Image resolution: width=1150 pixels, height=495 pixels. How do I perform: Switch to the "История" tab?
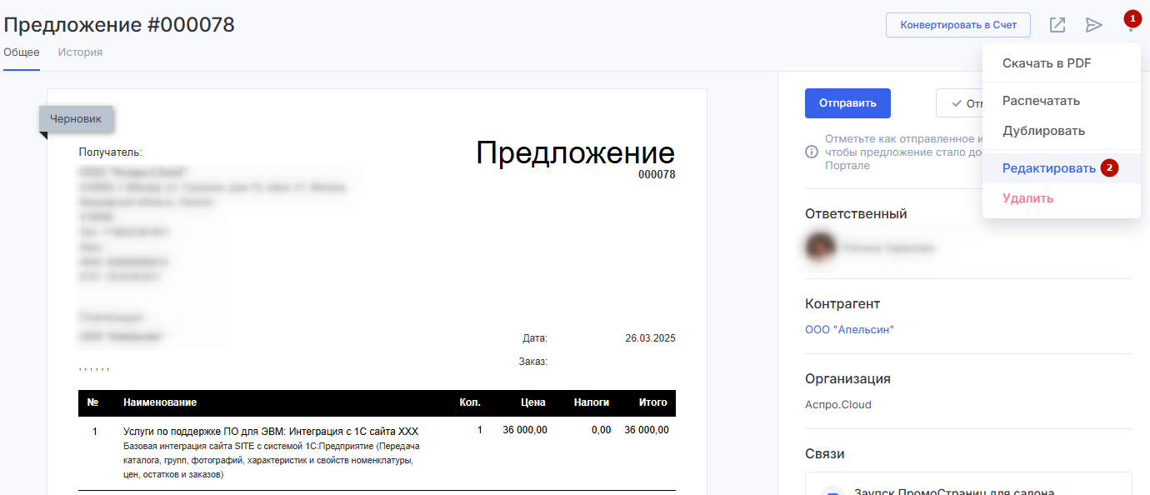[80, 52]
